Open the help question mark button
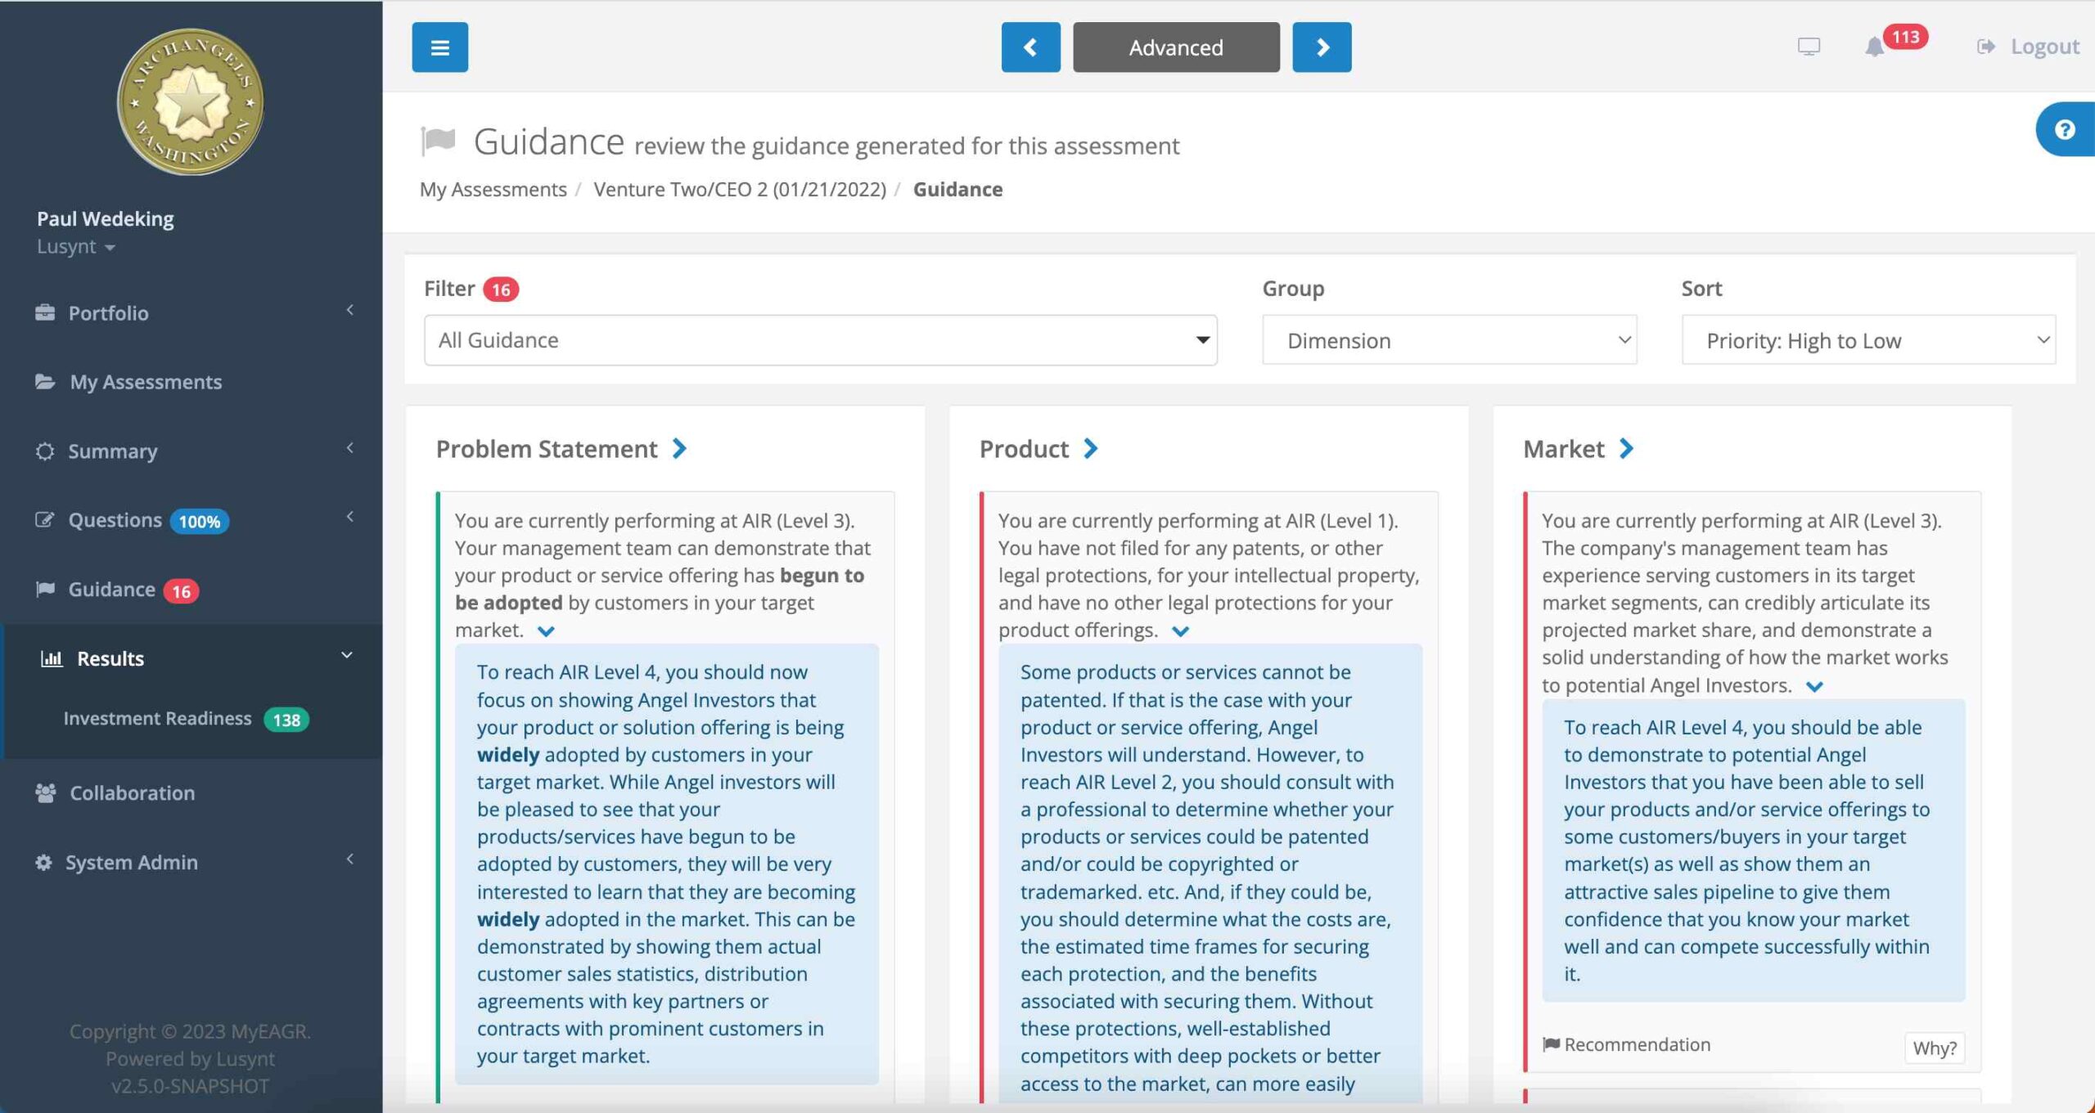Screen dimensions: 2095x1113 [x=2065, y=130]
